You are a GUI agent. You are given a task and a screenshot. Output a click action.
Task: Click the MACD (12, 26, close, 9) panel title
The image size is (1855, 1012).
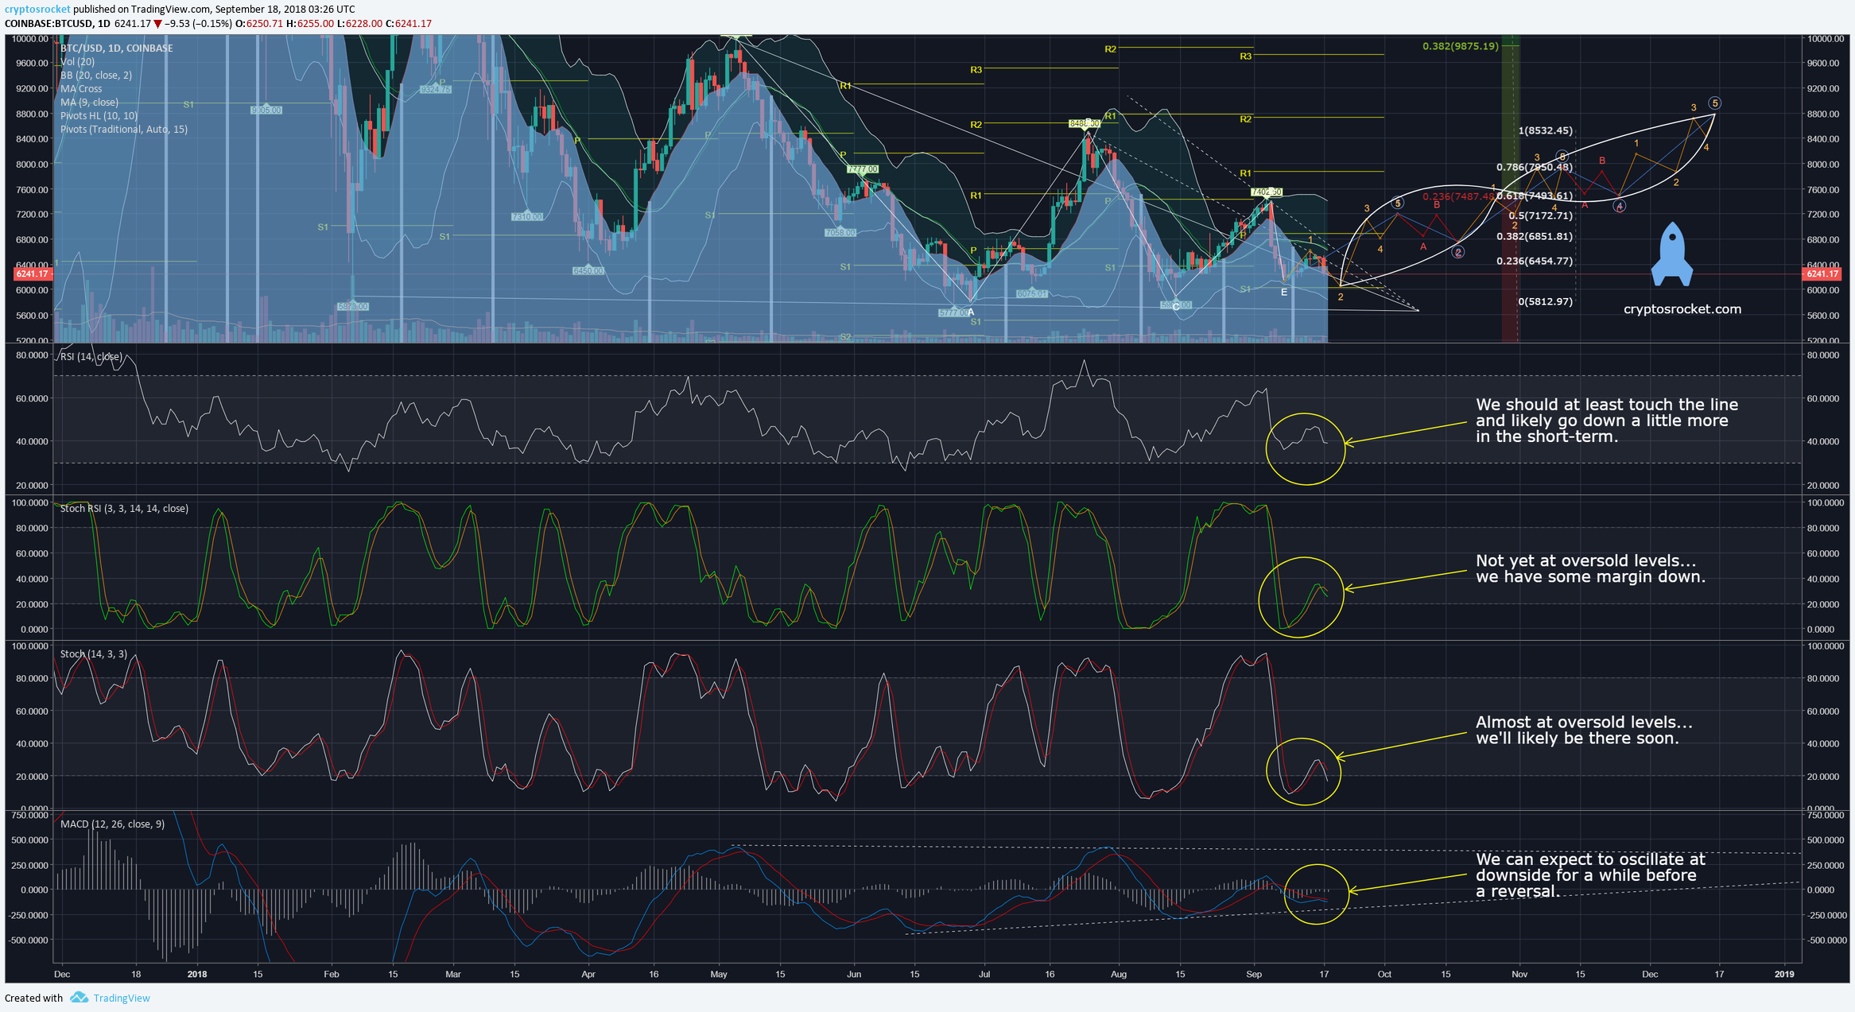112,824
